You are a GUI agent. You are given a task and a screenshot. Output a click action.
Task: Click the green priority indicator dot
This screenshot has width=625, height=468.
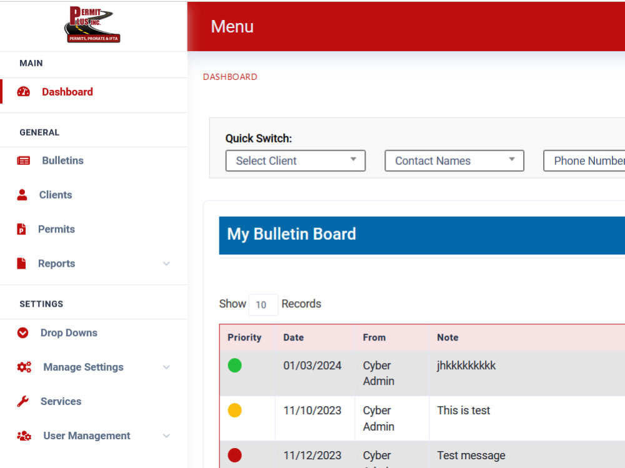[235, 366]
